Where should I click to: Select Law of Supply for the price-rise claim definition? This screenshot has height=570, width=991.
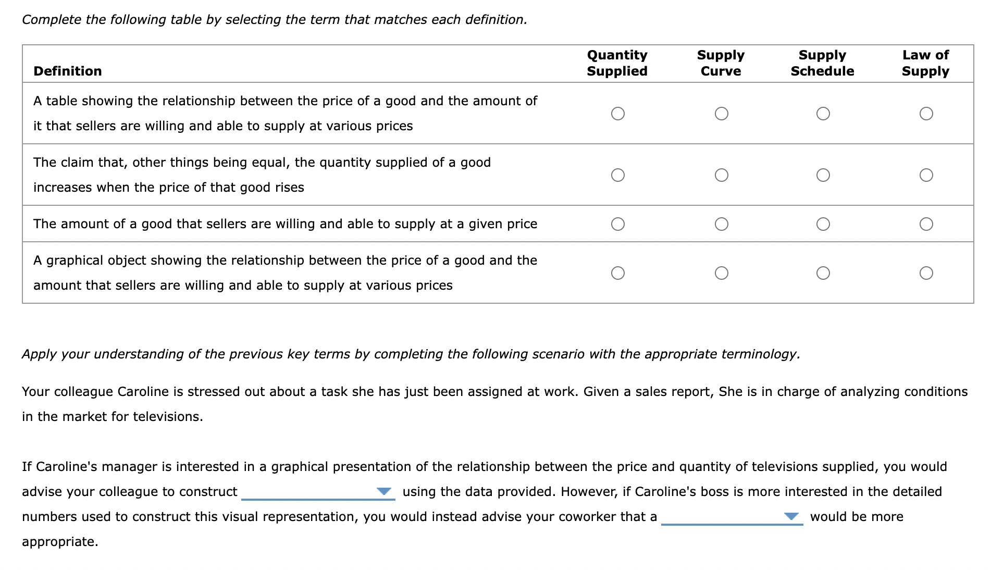926,175
